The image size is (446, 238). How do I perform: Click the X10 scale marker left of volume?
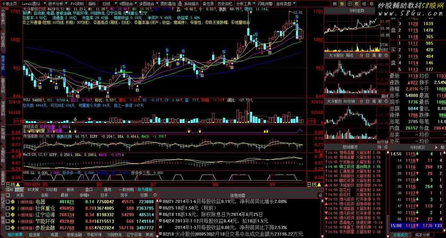(x=18, y=121)
